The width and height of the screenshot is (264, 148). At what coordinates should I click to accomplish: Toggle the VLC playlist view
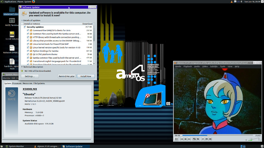203,139
